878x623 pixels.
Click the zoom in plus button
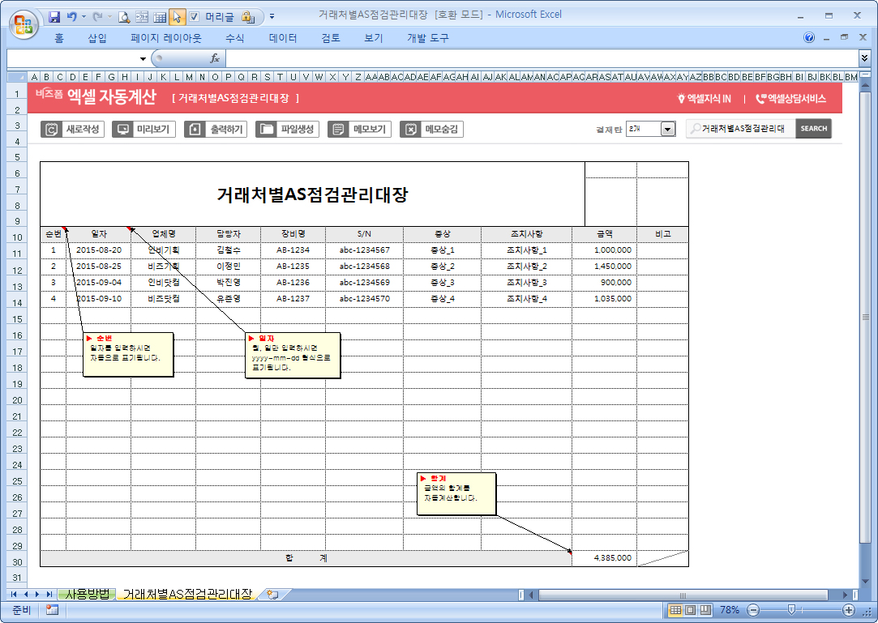[848, 610]
